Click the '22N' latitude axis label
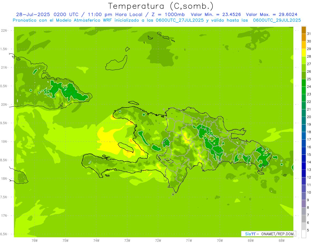Screen dimensions: 316x244 point(4,31)
